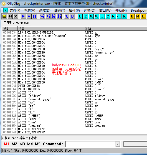Viewport: 147px width, 155px height.
Task: Click the R icon in menu bar
Action: point(6,10)
